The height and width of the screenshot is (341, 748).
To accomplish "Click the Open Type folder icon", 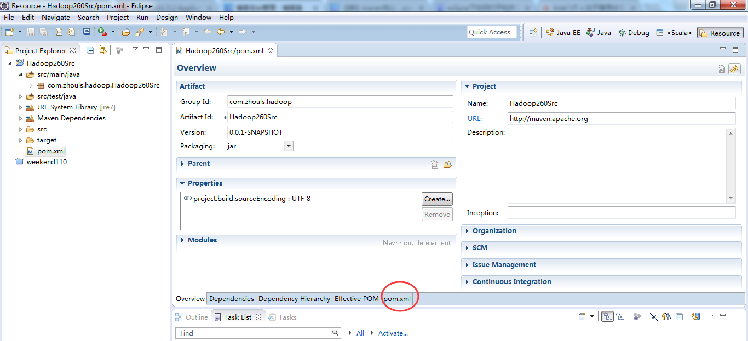I will [126, 32].
